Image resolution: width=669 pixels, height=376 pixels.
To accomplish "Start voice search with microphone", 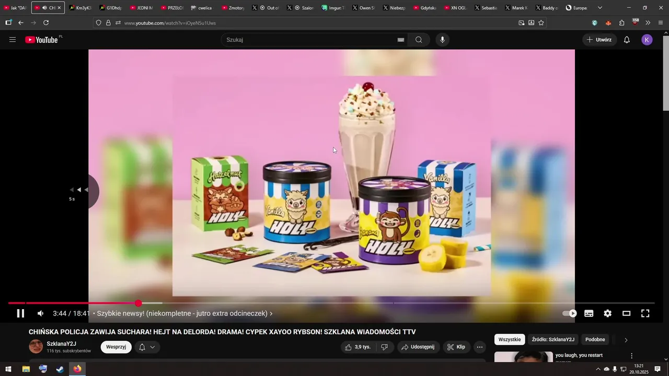I will tap(442, 40).
